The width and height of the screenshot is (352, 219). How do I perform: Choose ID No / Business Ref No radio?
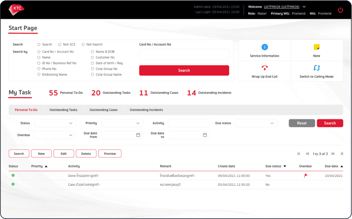coord(39,63)
